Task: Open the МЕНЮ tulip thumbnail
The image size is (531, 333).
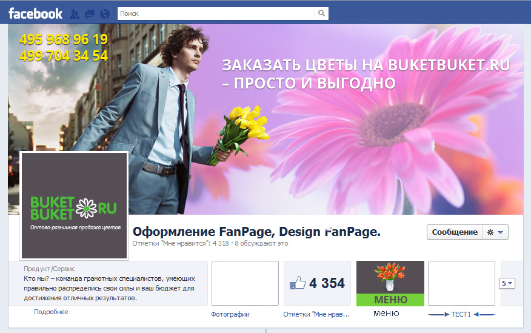Action: 390,283
